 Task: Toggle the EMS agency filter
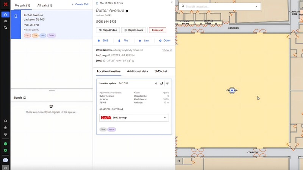[103, 40]
